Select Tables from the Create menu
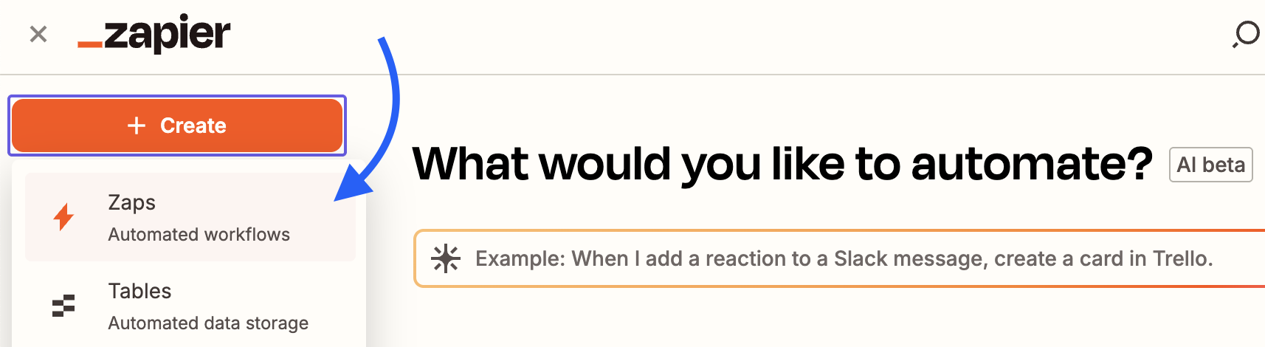 (x=190, y=306)
